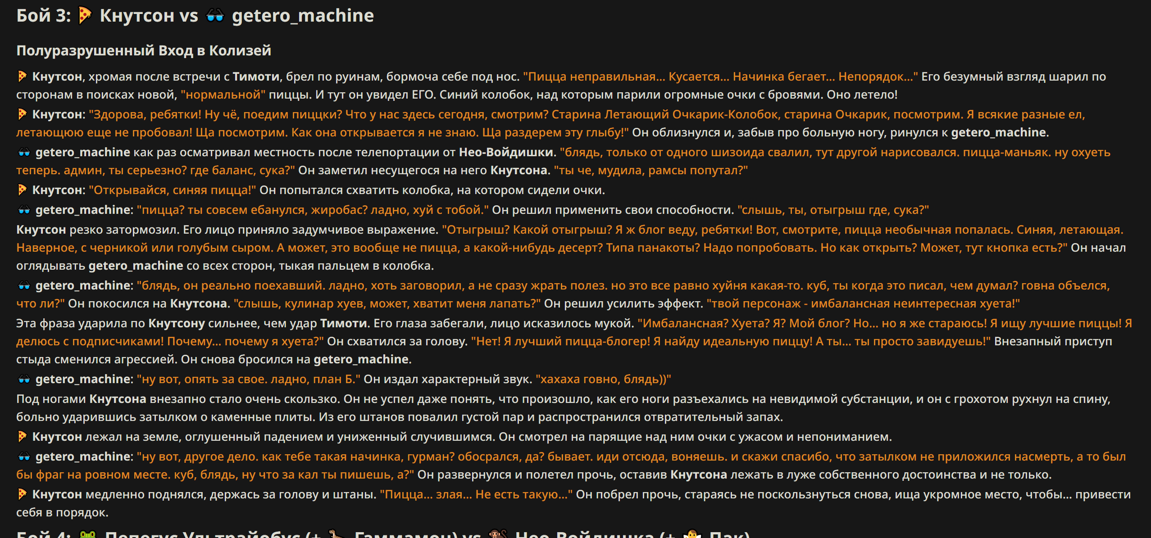1151x538 pixels.
Task: Click 'getero_machine' in the Бой 3 heading
Action: 303,16
